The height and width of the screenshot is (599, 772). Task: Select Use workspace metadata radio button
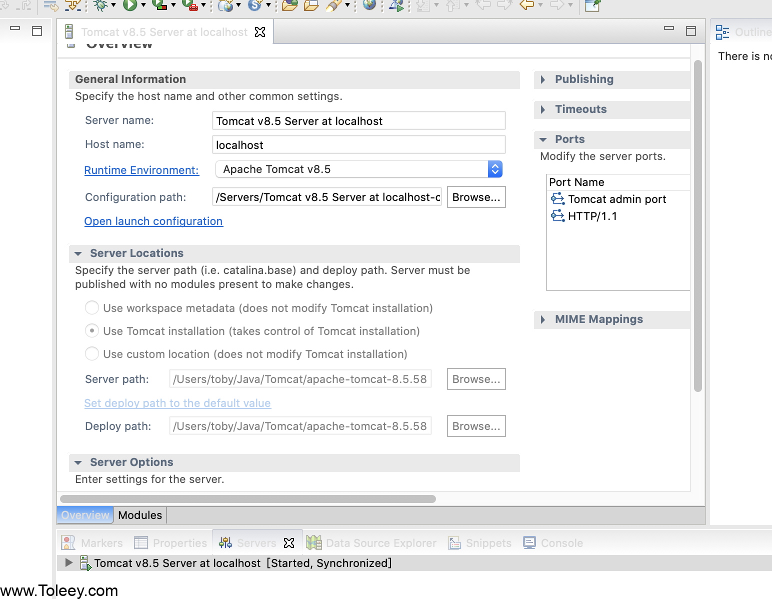[x=92, y=307]
